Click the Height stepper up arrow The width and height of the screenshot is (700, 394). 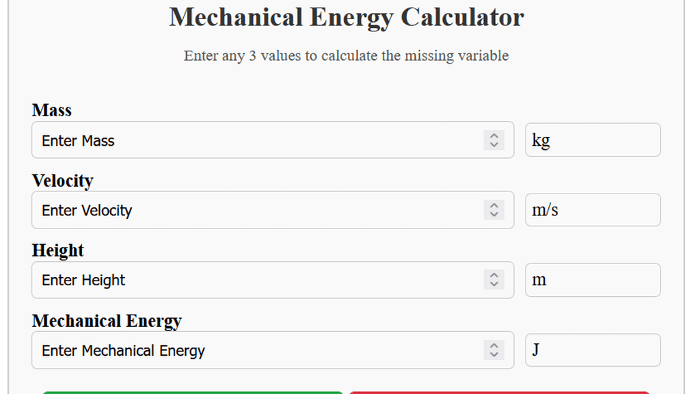click(x=494, y=276)
